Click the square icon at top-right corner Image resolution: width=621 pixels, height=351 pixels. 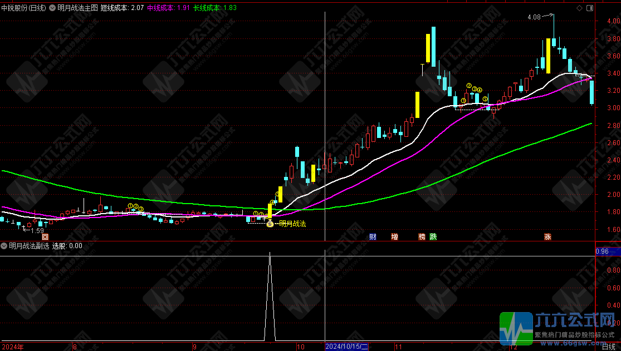tap(591, 8)
